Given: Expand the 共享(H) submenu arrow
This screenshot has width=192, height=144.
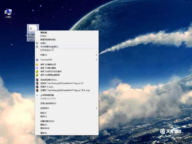Looking at the screenshot, I should (96, 55).
